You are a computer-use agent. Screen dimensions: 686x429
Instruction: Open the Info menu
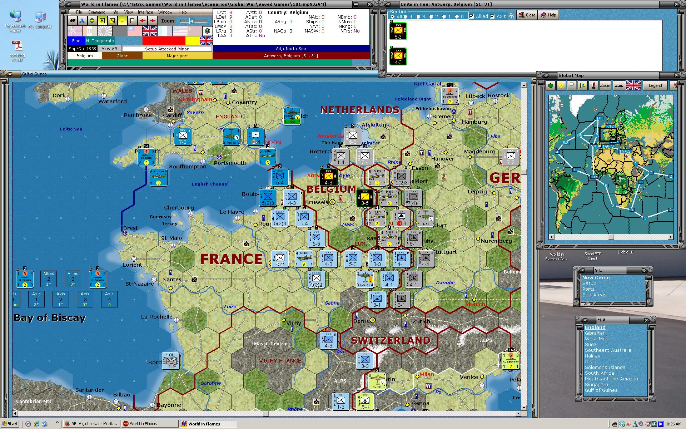(x=114, y=12)
